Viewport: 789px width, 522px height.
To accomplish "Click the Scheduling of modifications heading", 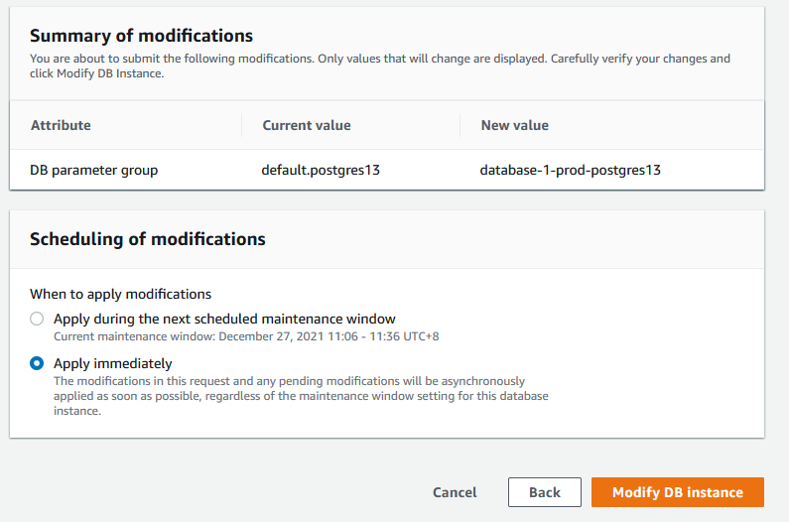I will [148, 239].
